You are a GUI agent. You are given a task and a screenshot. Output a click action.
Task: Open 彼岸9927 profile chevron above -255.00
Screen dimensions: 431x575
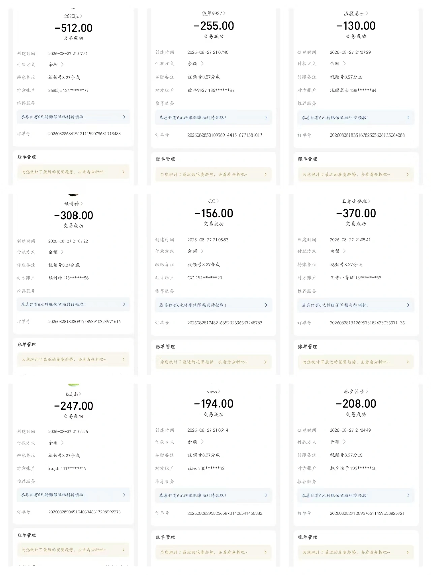click(224, 13)
